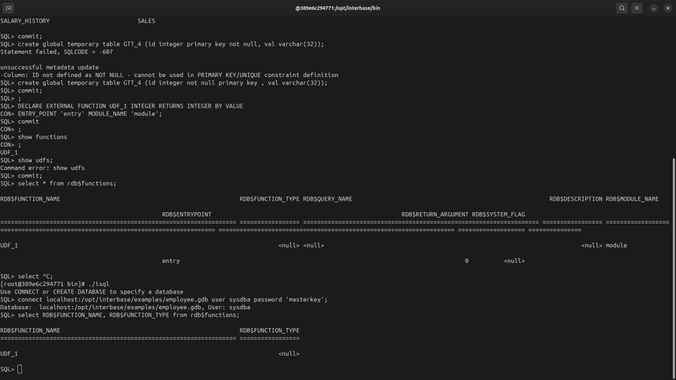The image size is (676, 380).
Task: Minimize the terminal window
Action: (x=654, y=8)
